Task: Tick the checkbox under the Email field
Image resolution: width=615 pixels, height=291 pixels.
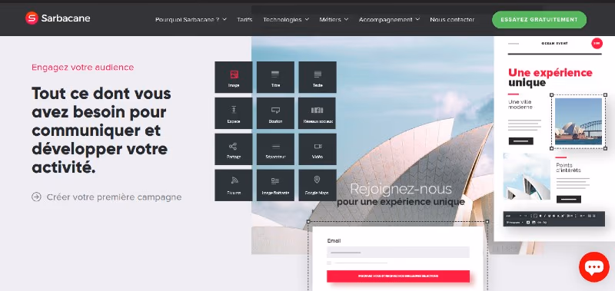Action: (329, 263)
